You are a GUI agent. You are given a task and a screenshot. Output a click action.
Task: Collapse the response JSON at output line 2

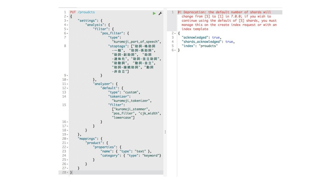tap(175, 33)
